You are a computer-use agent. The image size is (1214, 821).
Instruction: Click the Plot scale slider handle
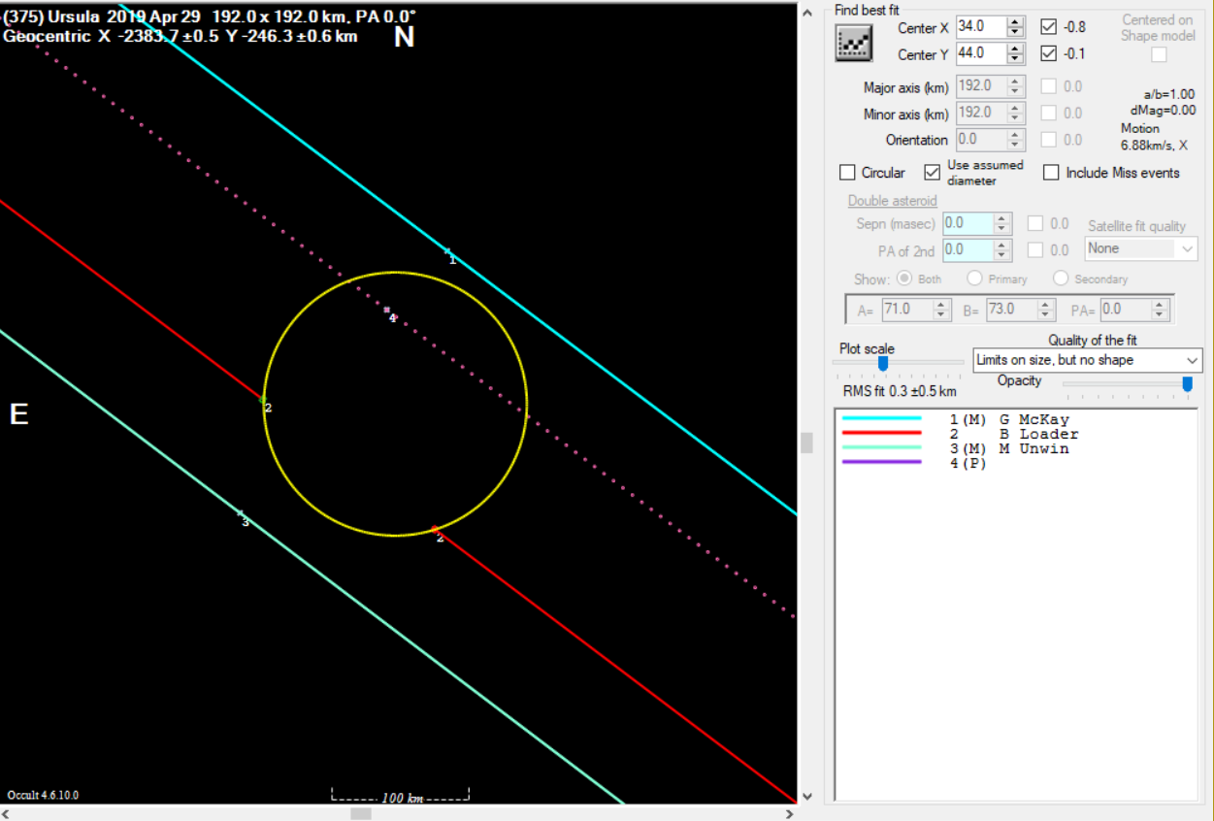[x=883, y=363]
